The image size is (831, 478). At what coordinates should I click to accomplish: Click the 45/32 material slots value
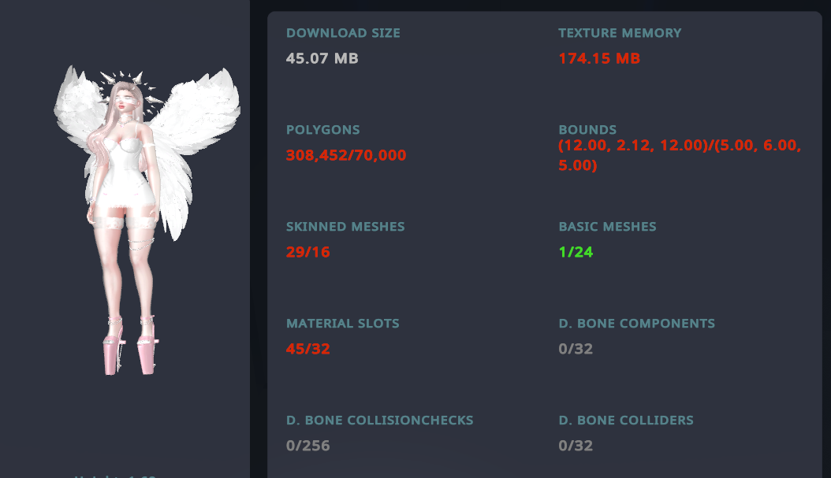point(308,349)
